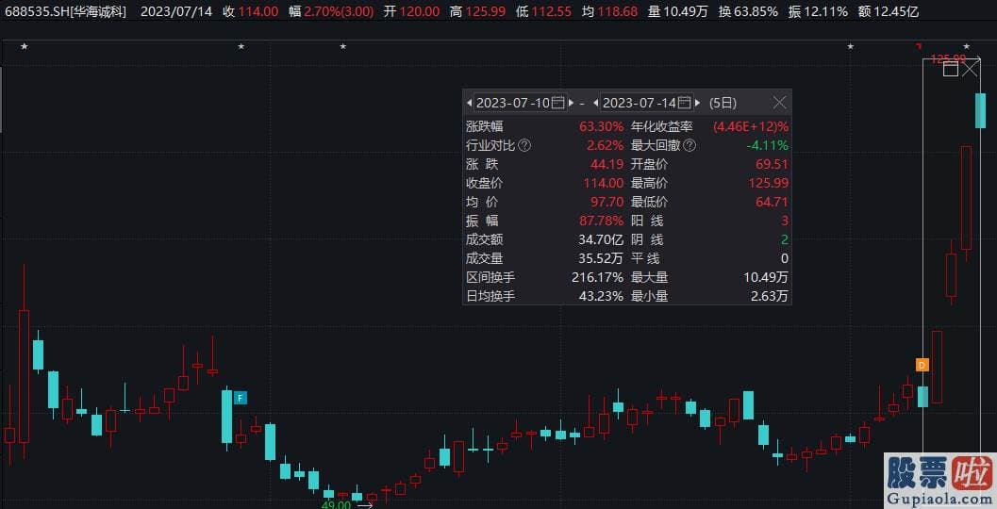Click the blue F marker on the chart
Viewport: 997px width, 509px height.
click(x=241, y=398)
